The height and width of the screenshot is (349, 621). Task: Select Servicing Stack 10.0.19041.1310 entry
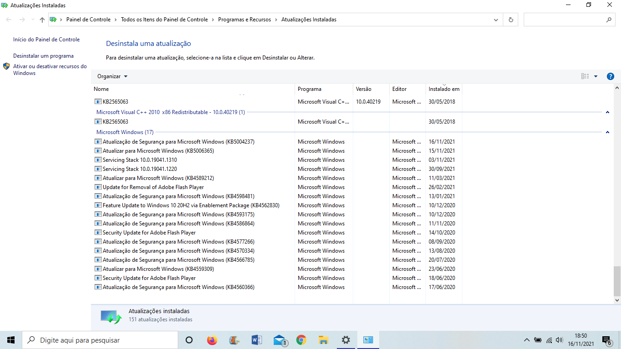[140, 160]
